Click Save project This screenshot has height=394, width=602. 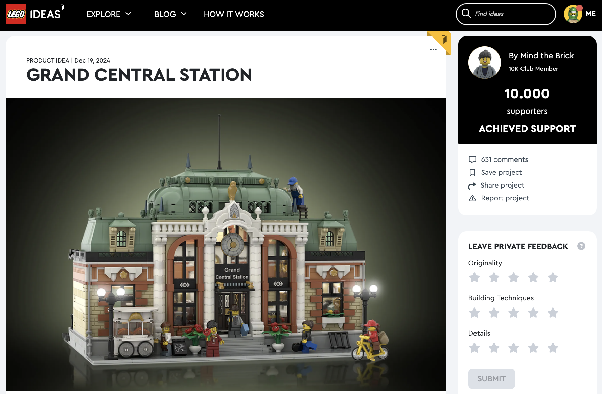pos(501,172)
